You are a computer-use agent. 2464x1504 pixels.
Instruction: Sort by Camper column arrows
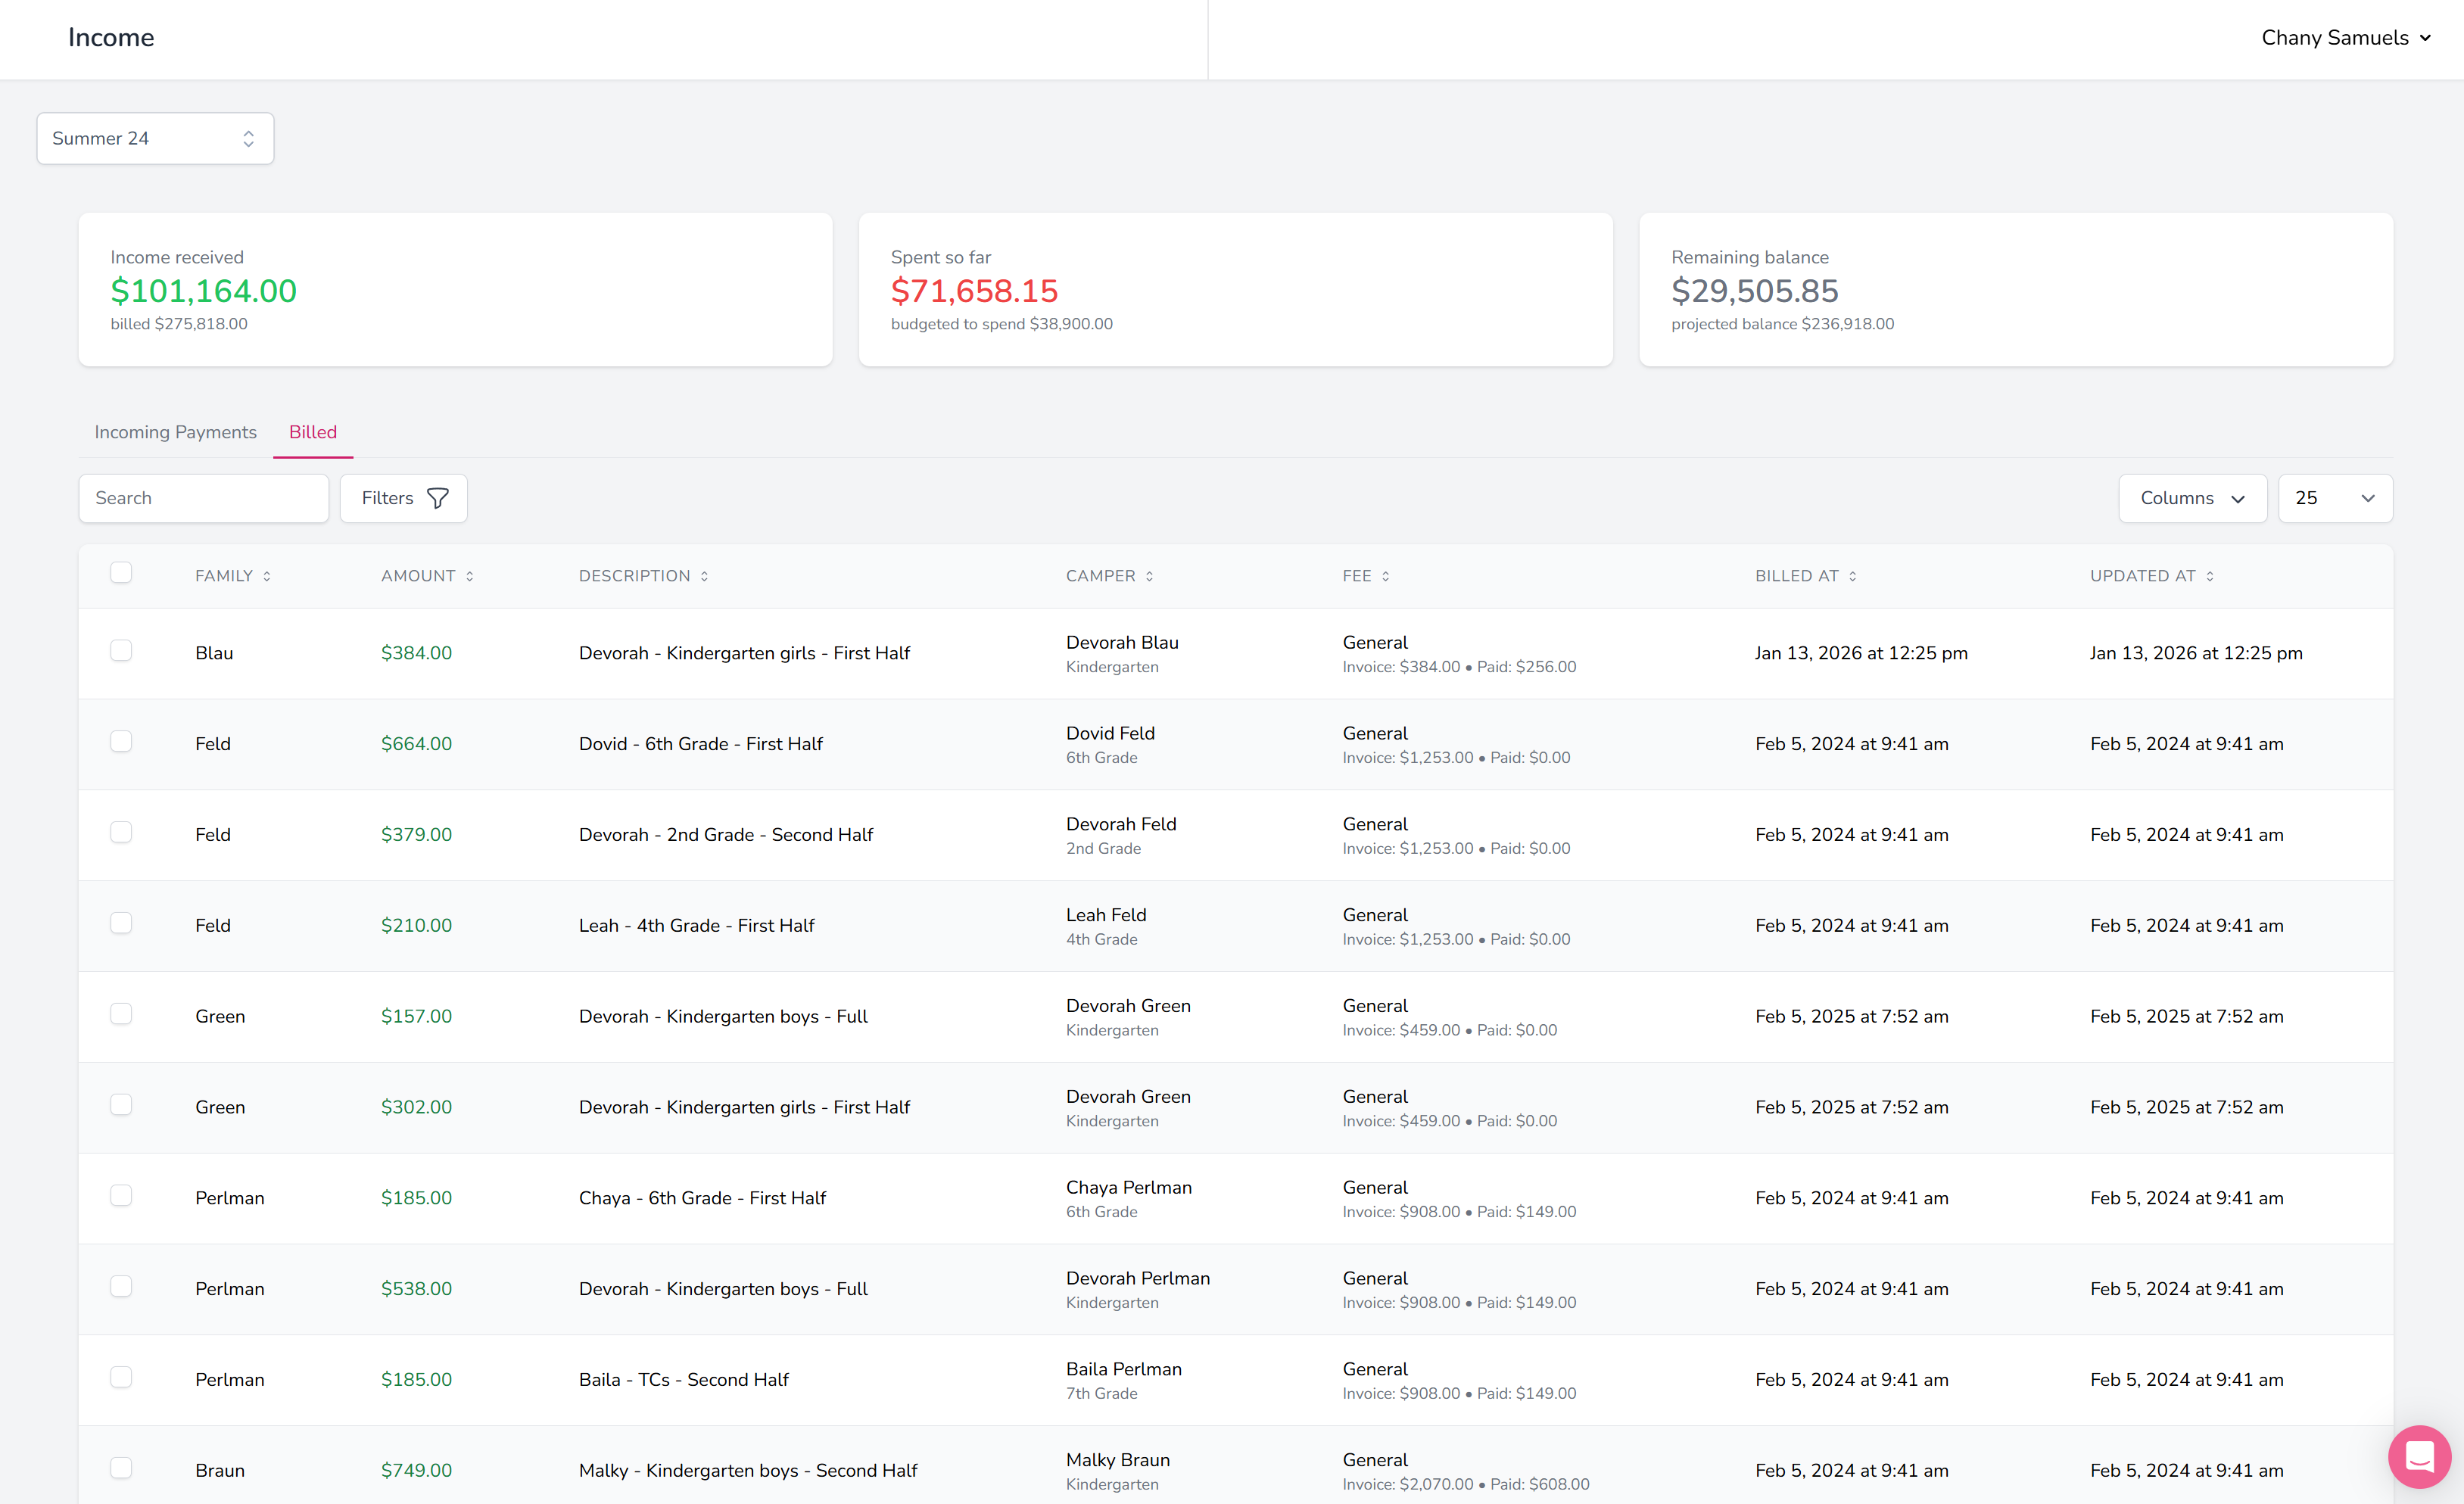click(1149, 576)
